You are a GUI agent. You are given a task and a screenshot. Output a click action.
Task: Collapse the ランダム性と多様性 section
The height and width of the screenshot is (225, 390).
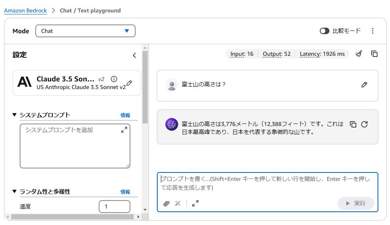pyautogui.click(x=14, y=191)
